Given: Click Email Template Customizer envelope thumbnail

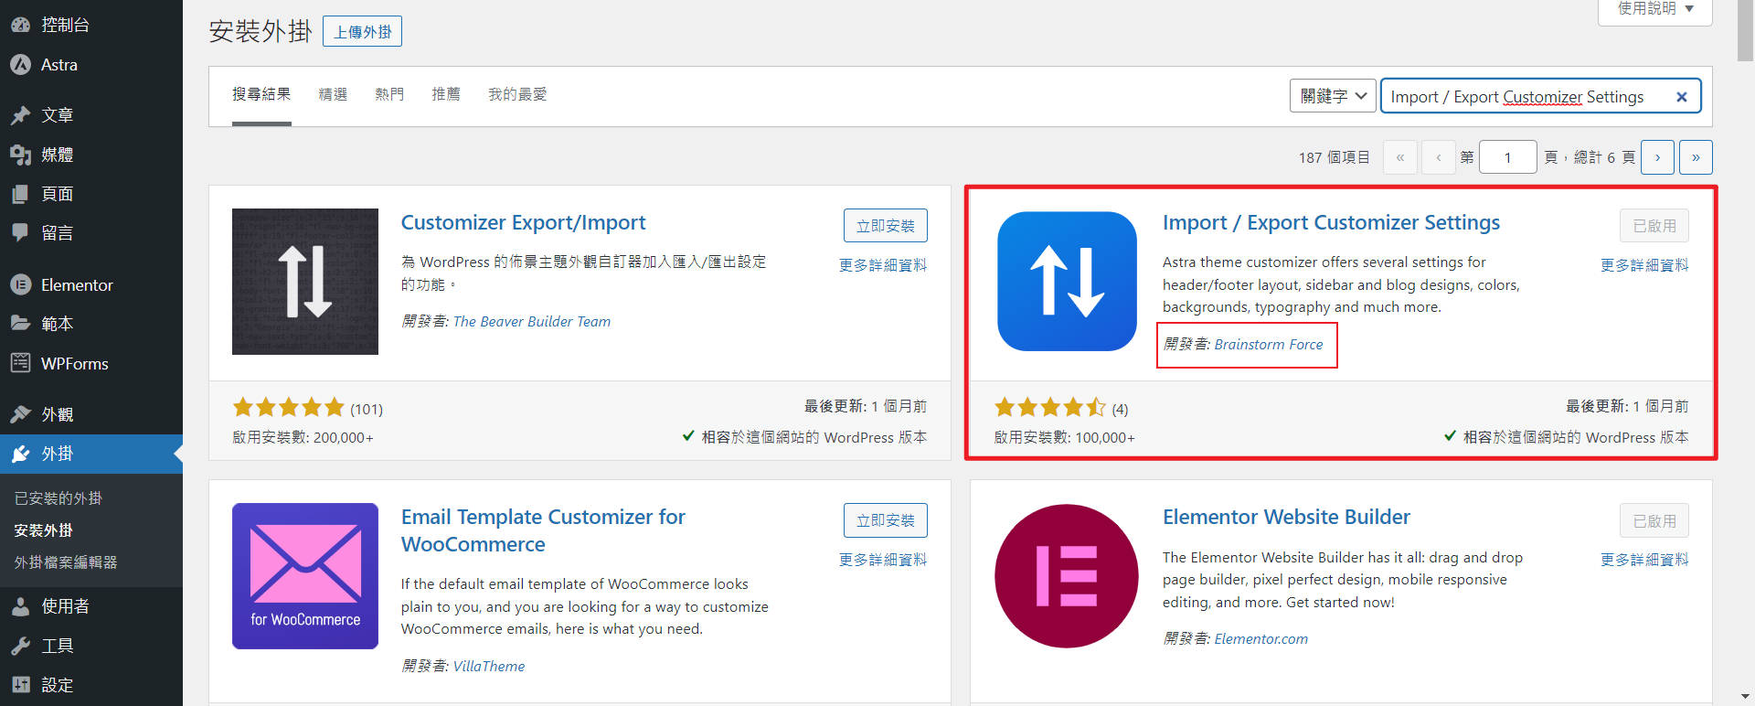Looking at the screenshot, I should pyautogui.click(x=305, y=576).
